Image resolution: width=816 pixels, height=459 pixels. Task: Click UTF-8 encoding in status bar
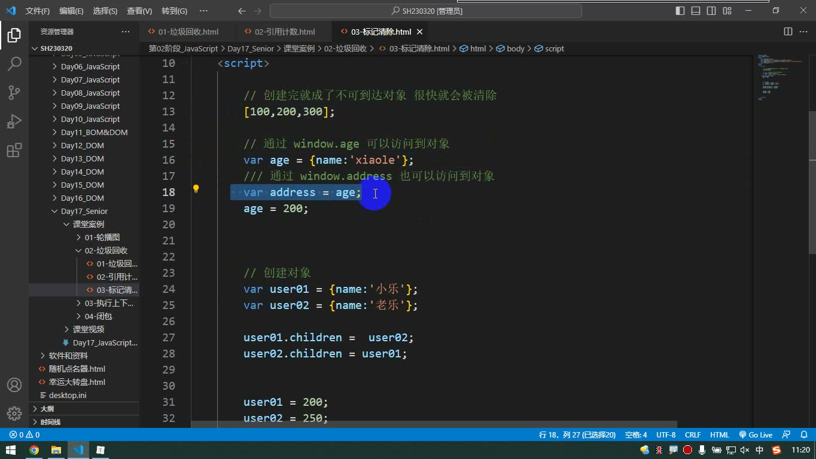666,435
